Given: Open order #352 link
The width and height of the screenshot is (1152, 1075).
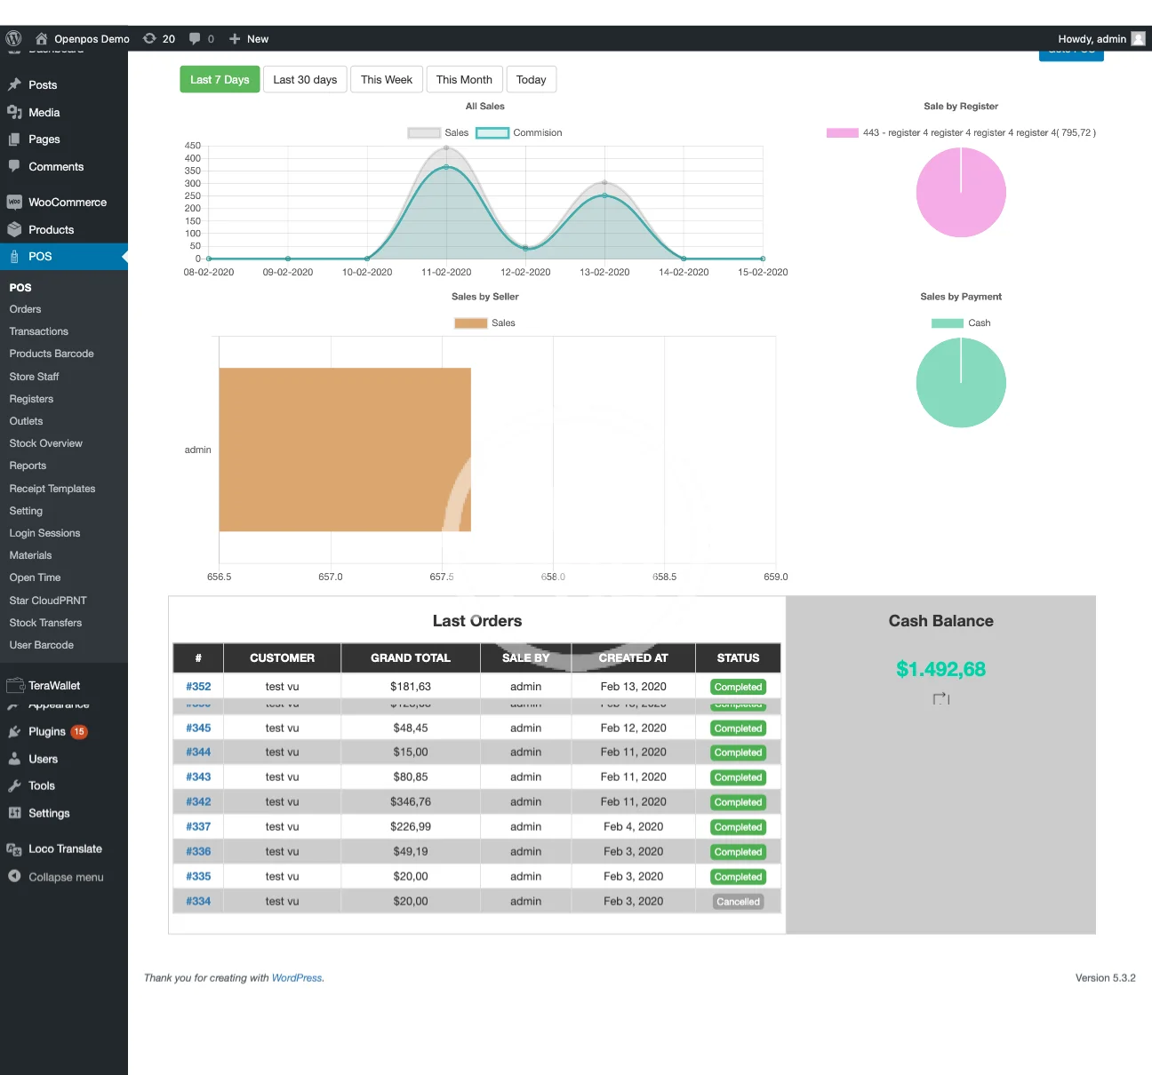Looking at the screenshot, I should point(198,687).
